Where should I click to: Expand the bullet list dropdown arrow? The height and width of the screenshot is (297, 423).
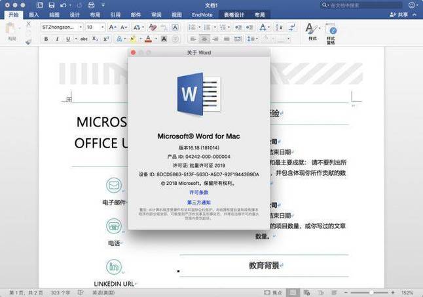coord(199,27)
